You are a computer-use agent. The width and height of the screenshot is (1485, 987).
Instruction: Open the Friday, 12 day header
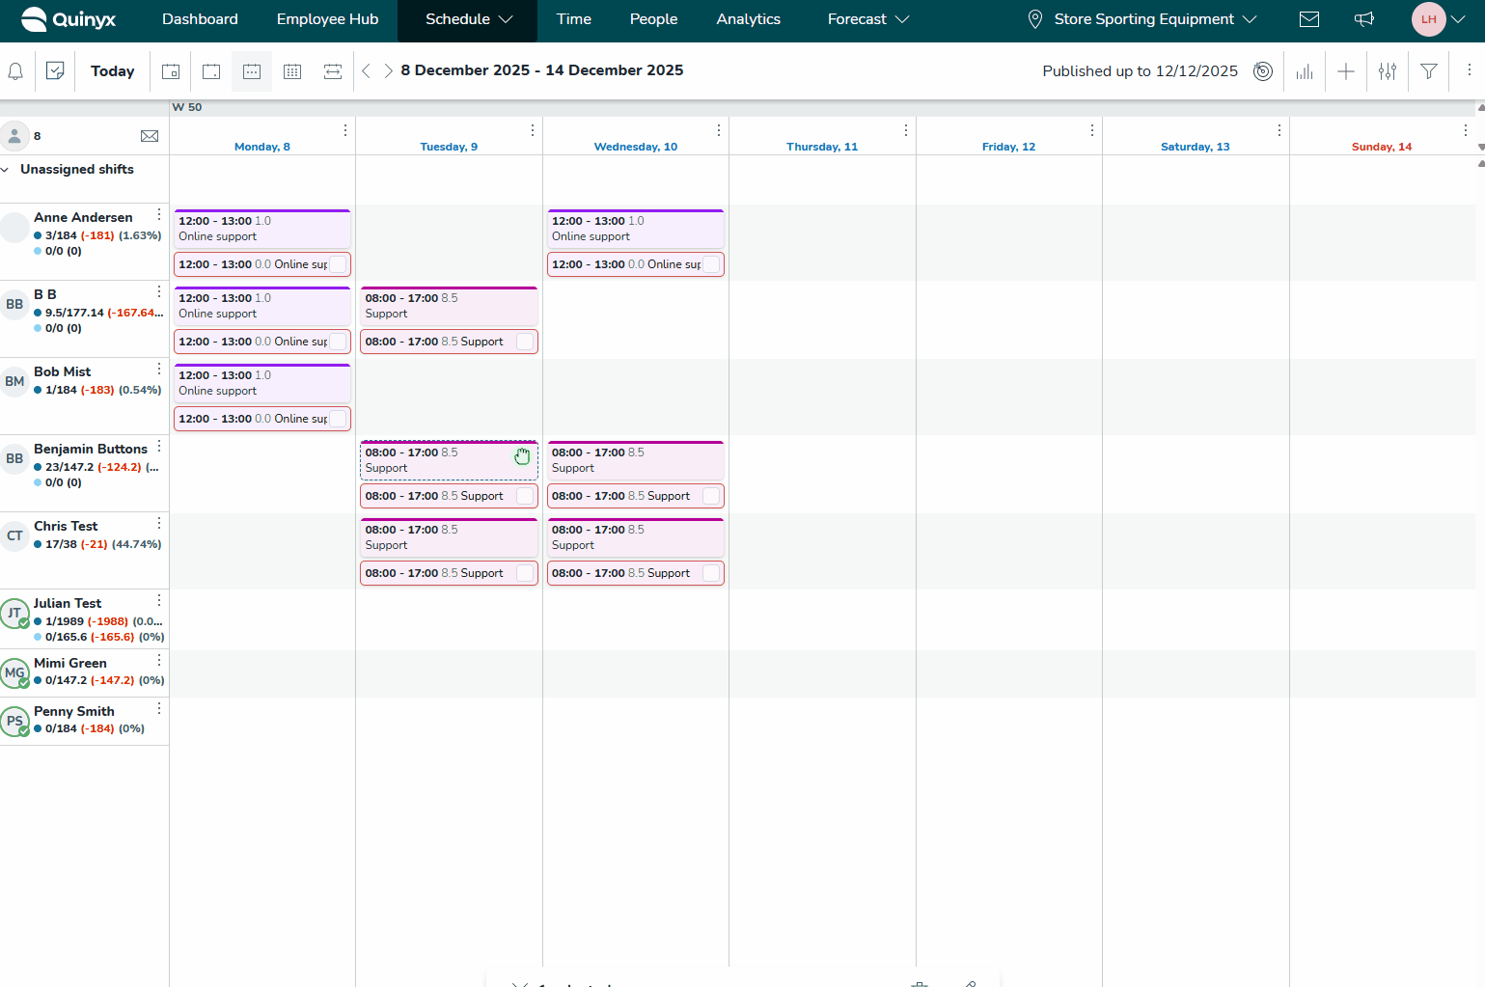[x=1009, y=147]
